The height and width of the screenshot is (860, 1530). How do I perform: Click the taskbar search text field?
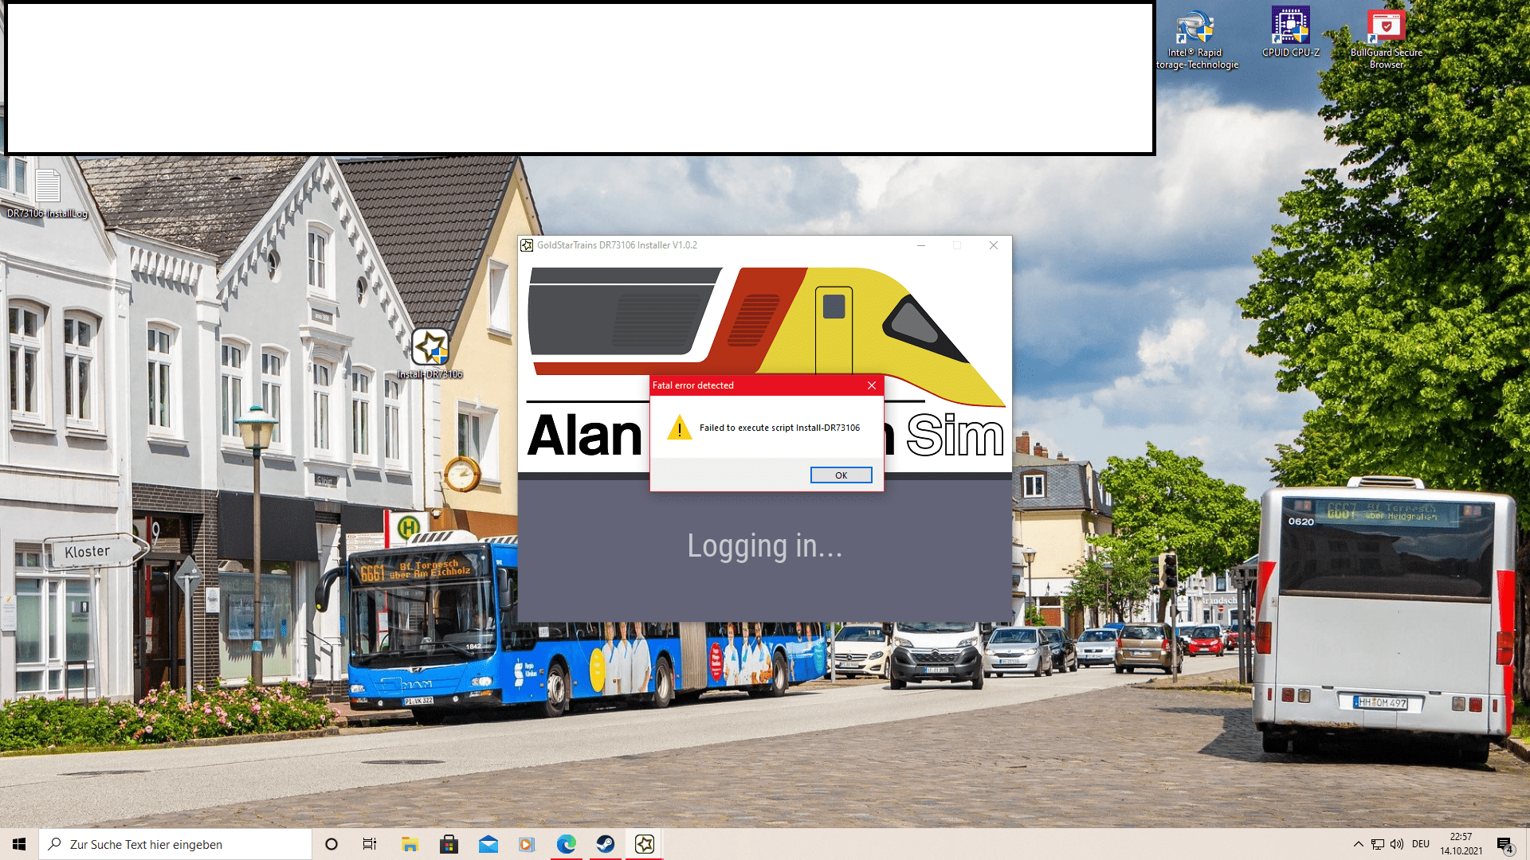(x=175, y=844)
